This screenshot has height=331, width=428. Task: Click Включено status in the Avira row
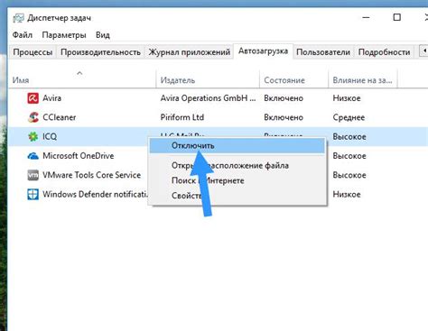tap(284, 98)
